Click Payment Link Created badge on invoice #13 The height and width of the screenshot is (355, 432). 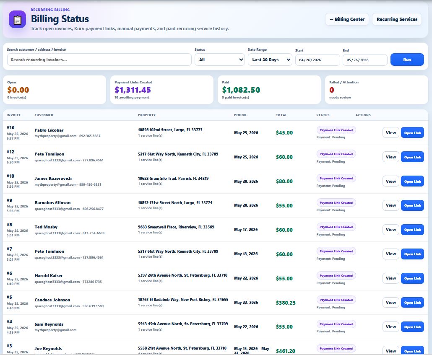tap(336, 130)
